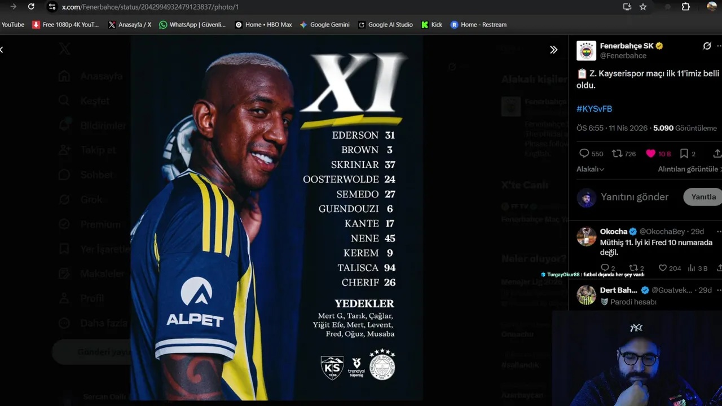Open the Chrome profile avatar
This screenshot has width=722, height=406.
(x=712, y=7)
